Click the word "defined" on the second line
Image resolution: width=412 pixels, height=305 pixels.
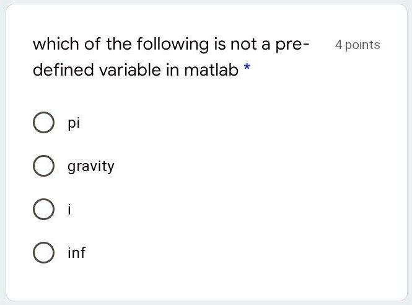pos(59,70)
